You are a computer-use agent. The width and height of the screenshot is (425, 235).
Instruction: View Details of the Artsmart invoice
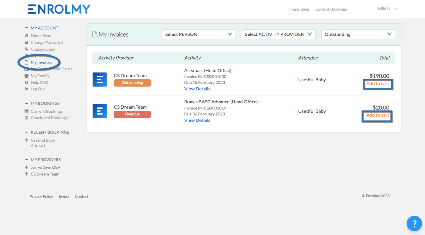click(x=197, y=89)
